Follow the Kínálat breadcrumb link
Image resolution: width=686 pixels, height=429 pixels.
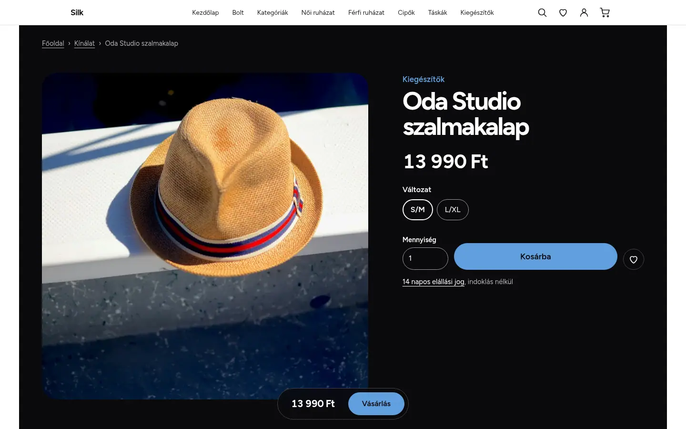click(84, 43)
